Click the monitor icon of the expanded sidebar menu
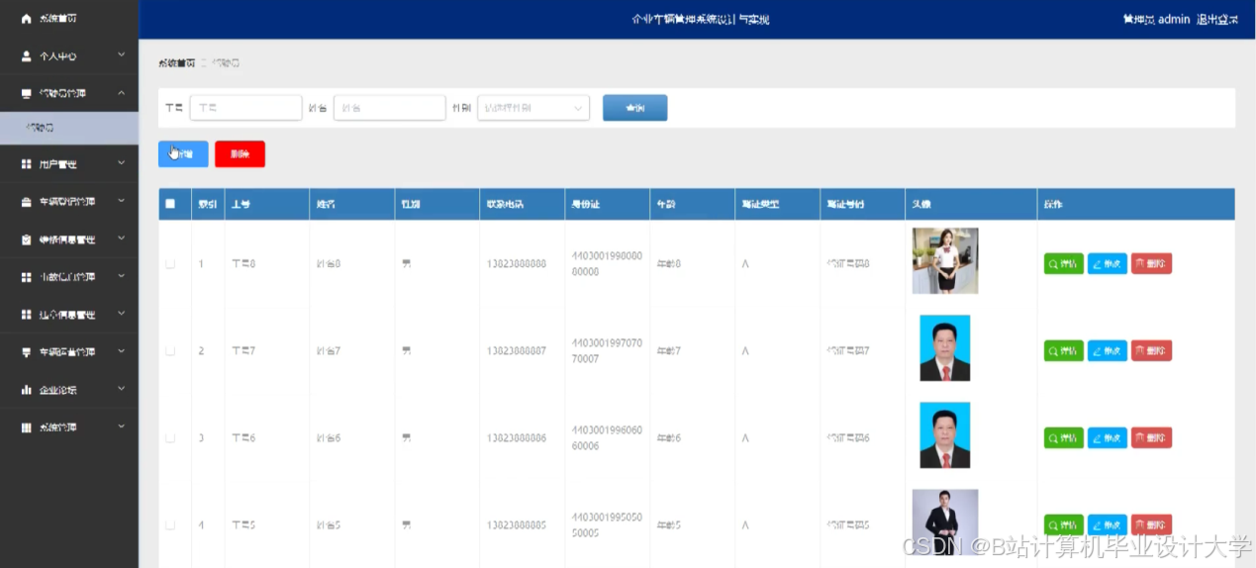 27,93
